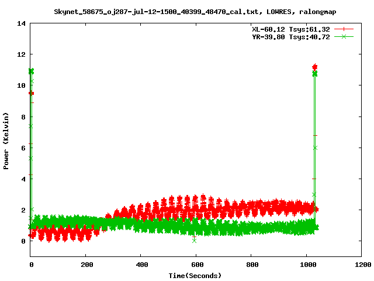
Task: Click the y-axis tick label 2
Action: click(x=23, y=210)
